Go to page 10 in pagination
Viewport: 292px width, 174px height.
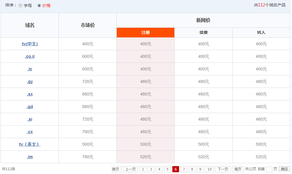point(209,169)
